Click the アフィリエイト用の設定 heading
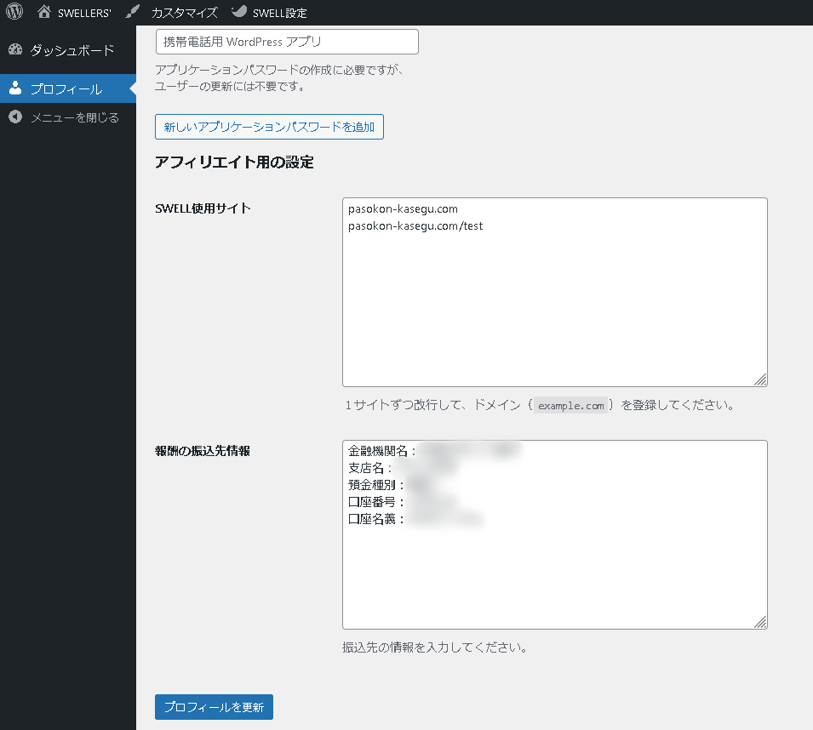The image size is (813, 730). coord(234,163)
